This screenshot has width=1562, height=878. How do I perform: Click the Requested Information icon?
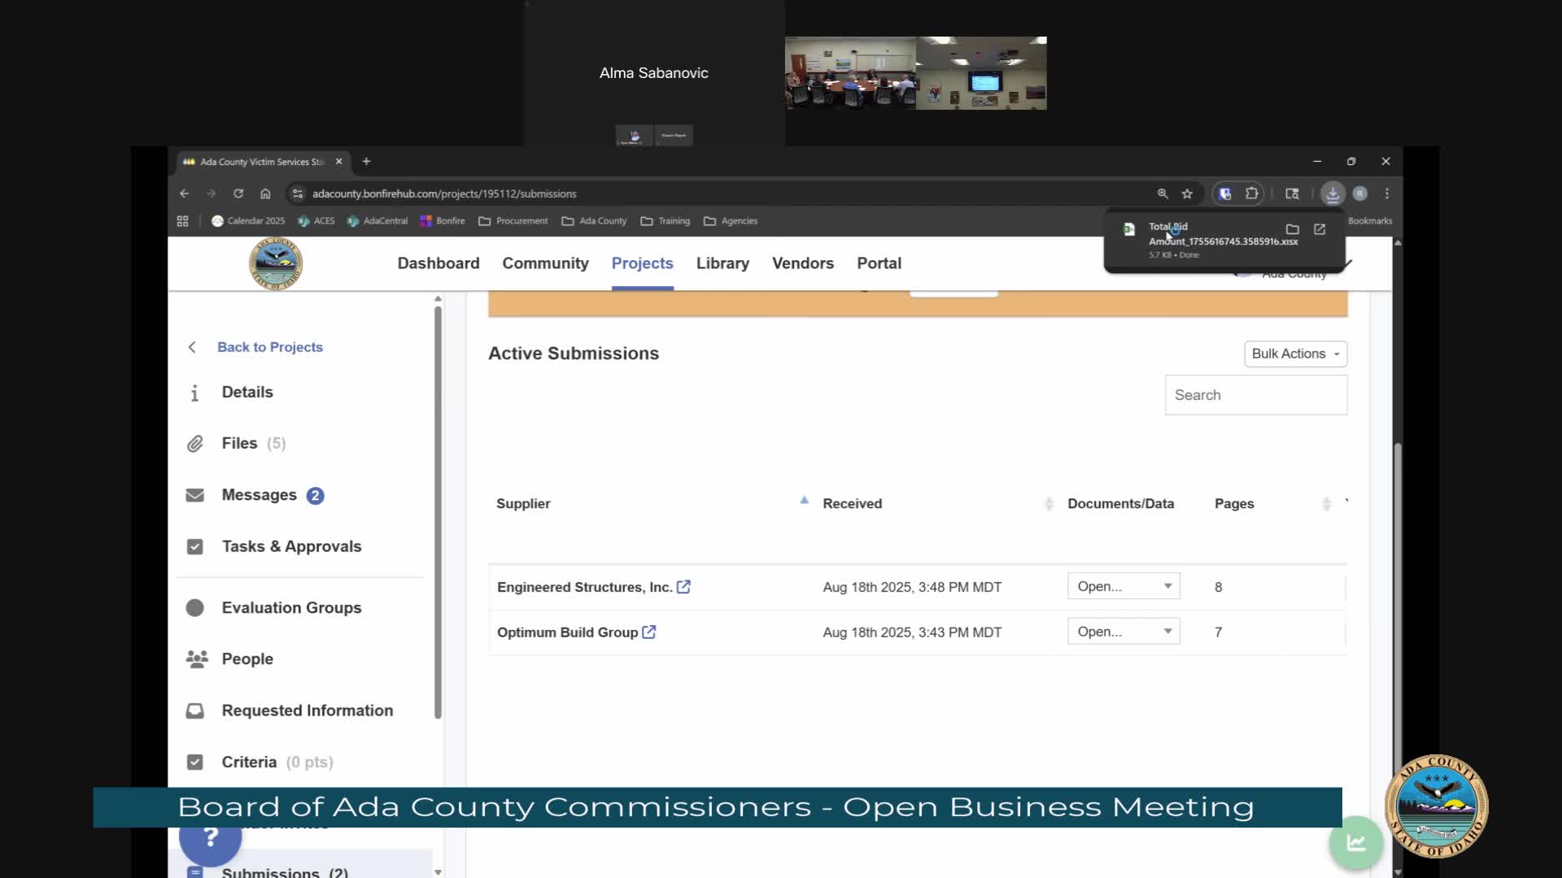click(195, 710)
